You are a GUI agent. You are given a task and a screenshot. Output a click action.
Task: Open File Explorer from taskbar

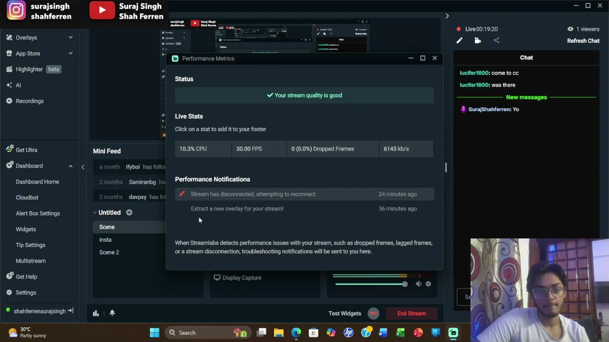279,332
